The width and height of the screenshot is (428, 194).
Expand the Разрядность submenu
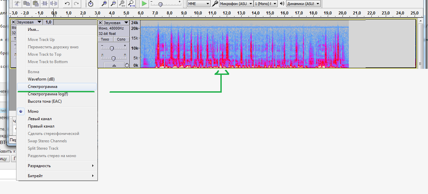coord(57,166)
